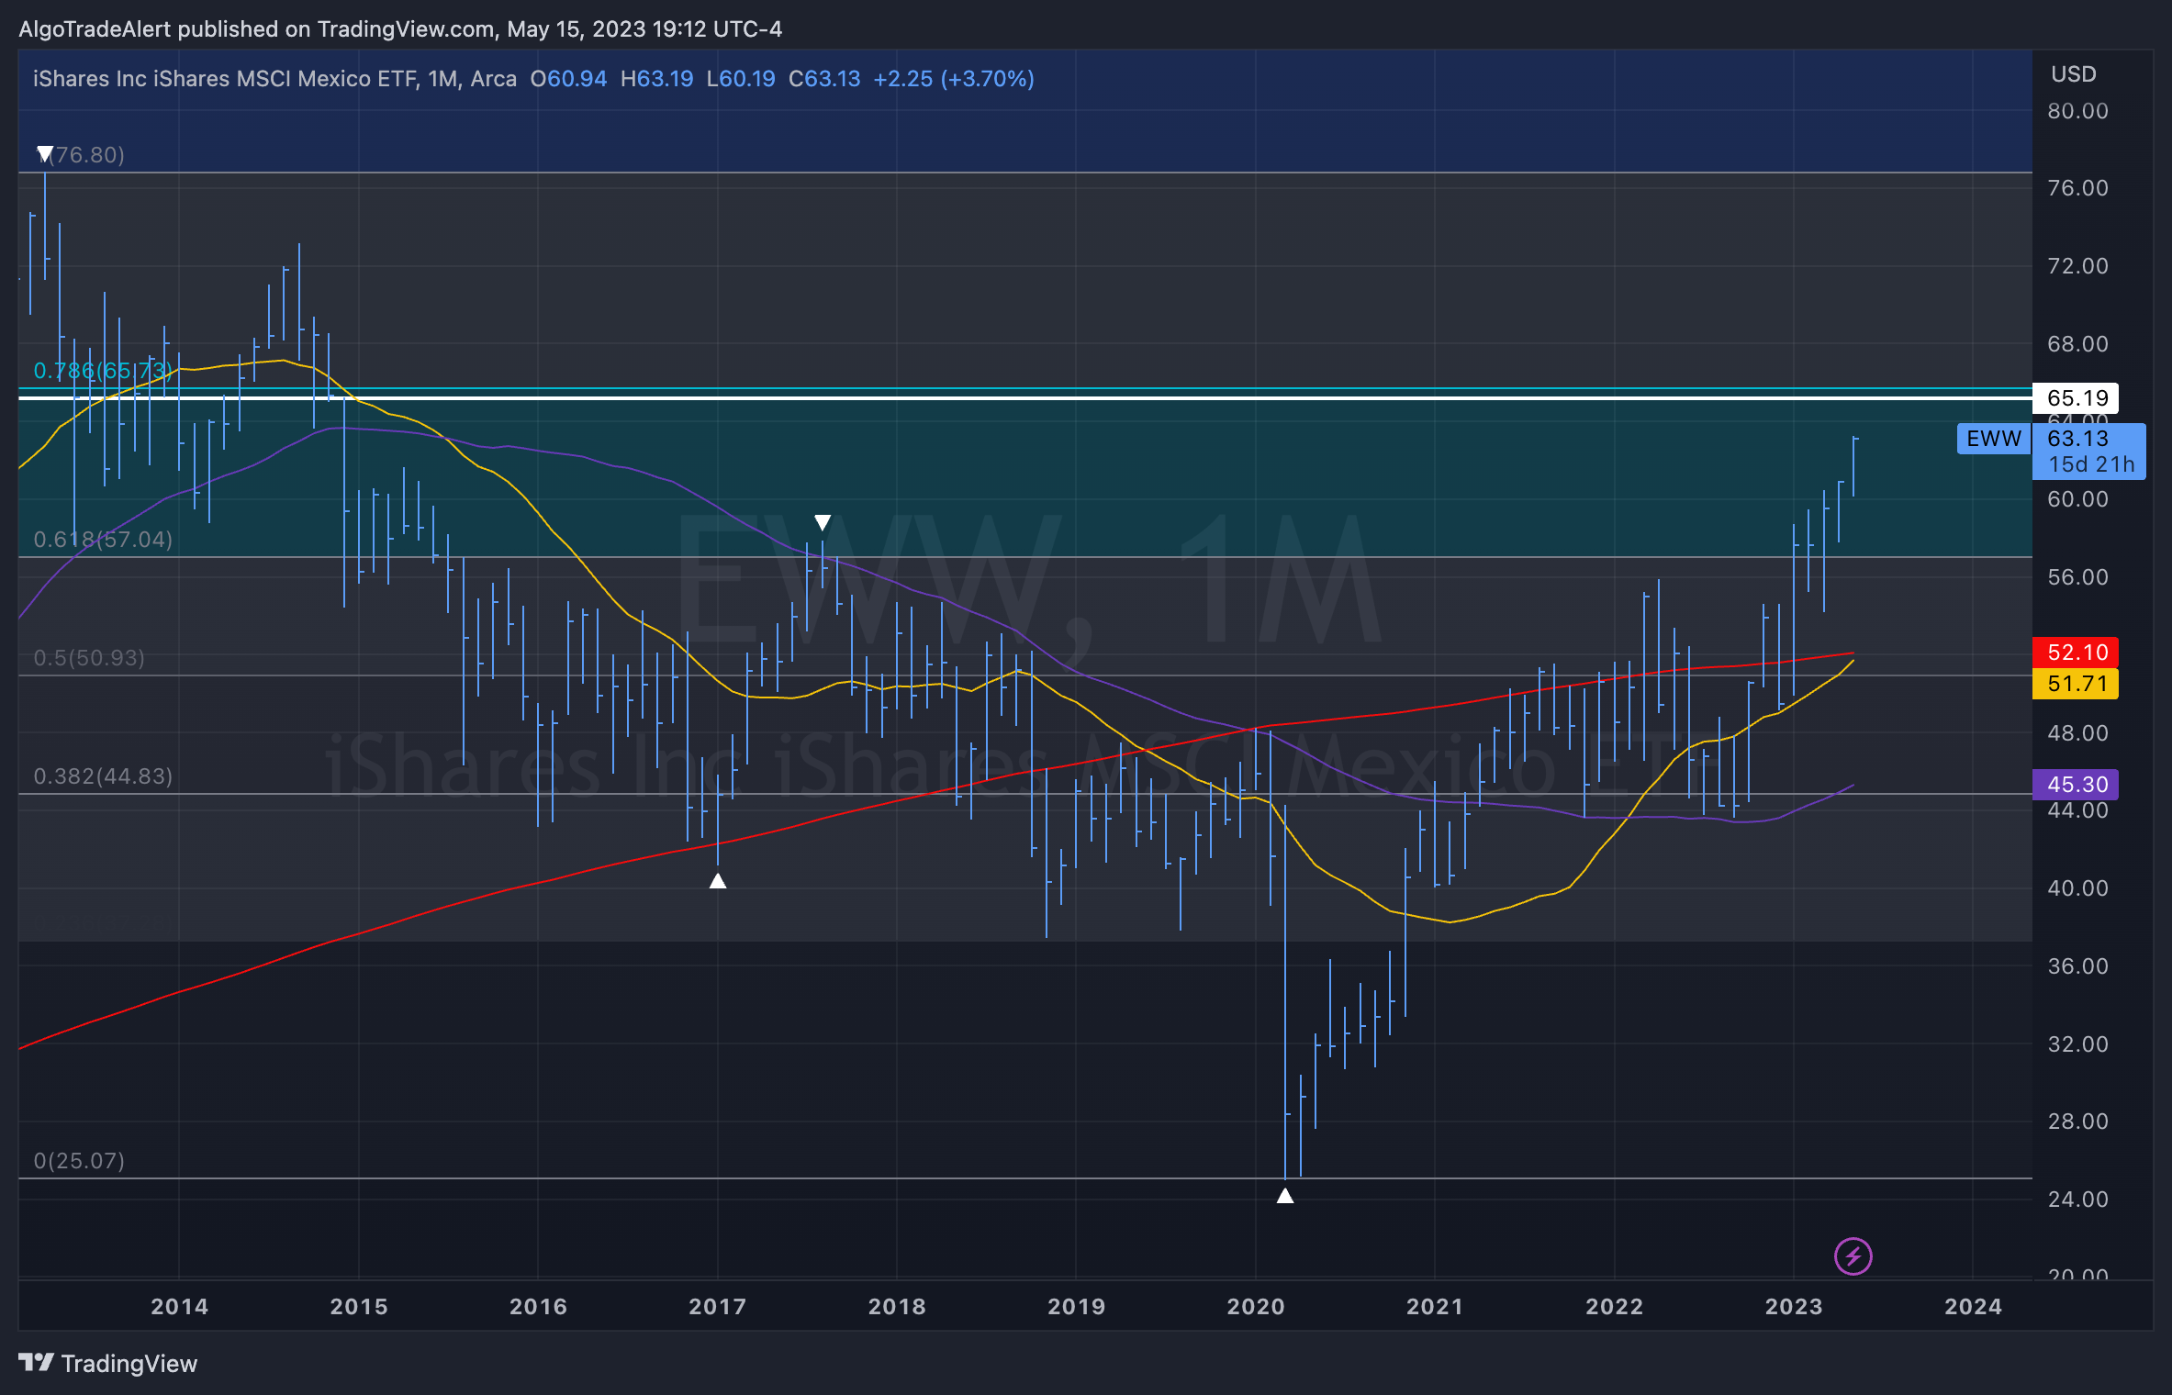The image size is (2172, 1395).
Task: Click the low value L60.19
Action: point(741,79)
